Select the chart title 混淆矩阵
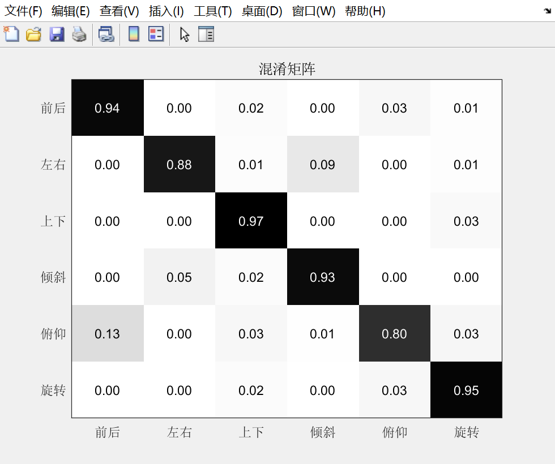 point(287,69)
